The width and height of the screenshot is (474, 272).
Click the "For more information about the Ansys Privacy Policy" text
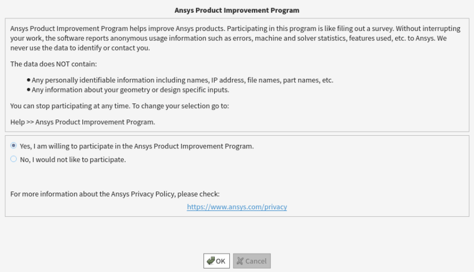(115, 194)
